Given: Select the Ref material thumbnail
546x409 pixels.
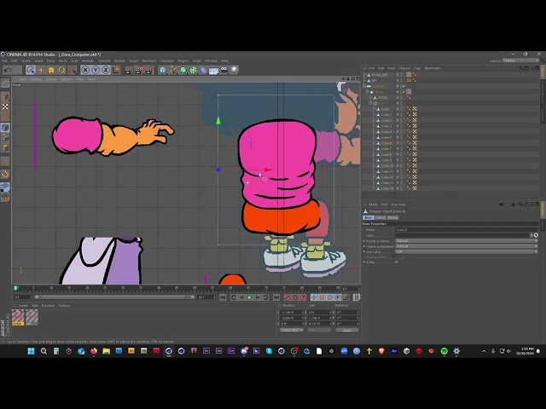Looking at the screenshot, I should 32,317.
